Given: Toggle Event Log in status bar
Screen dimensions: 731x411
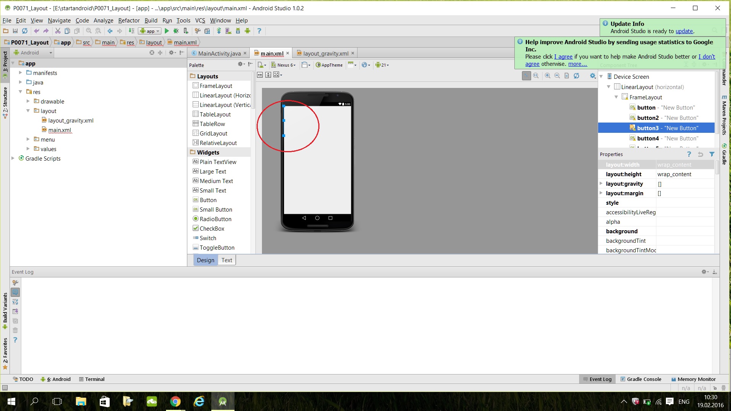Looking at the screenshot, I should coord(597,379).
